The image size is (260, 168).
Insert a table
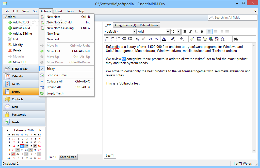point(199,39)
